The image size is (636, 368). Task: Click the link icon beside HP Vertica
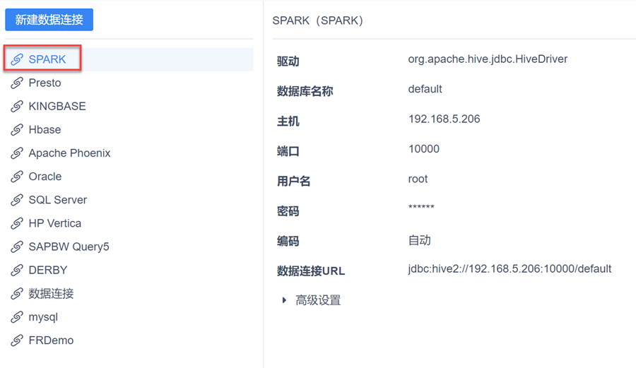17,222
